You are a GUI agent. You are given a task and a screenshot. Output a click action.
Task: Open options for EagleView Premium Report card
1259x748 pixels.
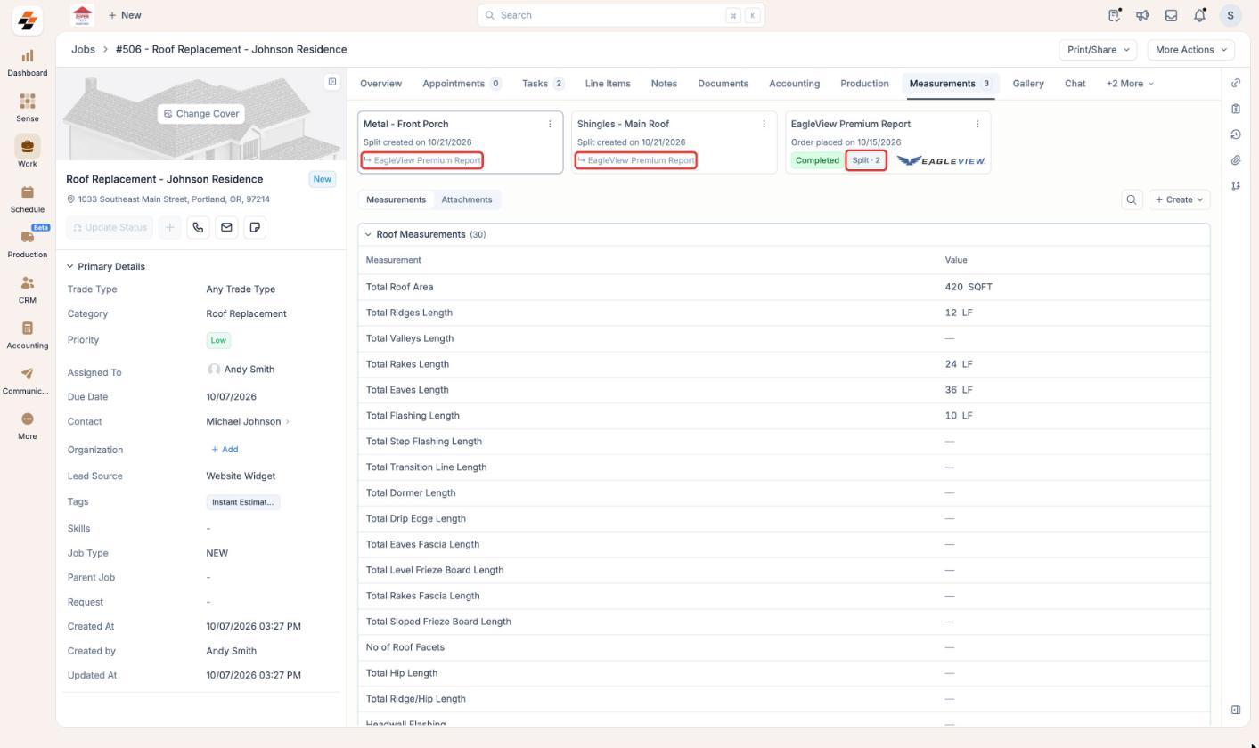point(977,124)
